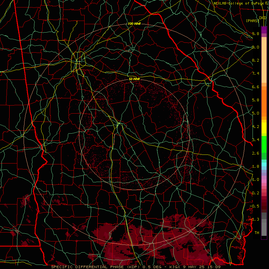
Task: Click the -0.5 value on the color scale
Action: click(254, 206)
